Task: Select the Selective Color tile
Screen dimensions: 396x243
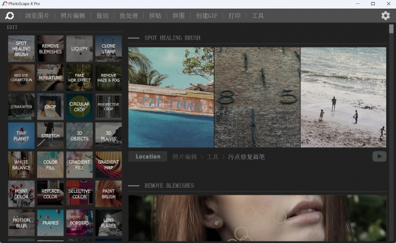Action: click(79, 193)
